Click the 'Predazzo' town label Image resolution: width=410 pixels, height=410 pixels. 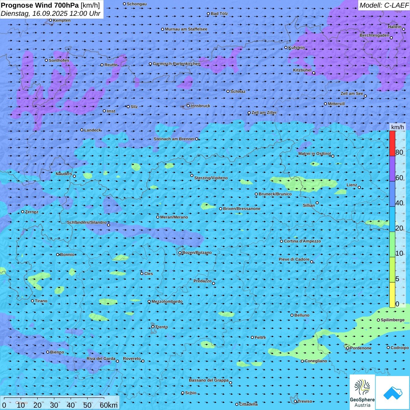tap(202, 281)
